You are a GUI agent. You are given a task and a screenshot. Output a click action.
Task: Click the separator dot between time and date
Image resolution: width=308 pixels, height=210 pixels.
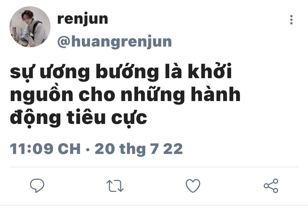point(88,150)
